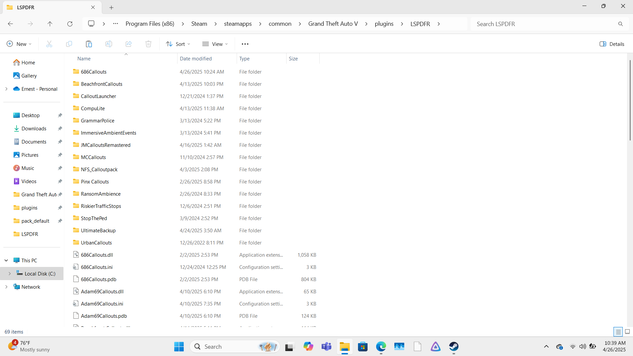The width and height of the screenshot is (633, 356).
Task: Open Microsoft Store from taskbar
Action: point(363,346)
